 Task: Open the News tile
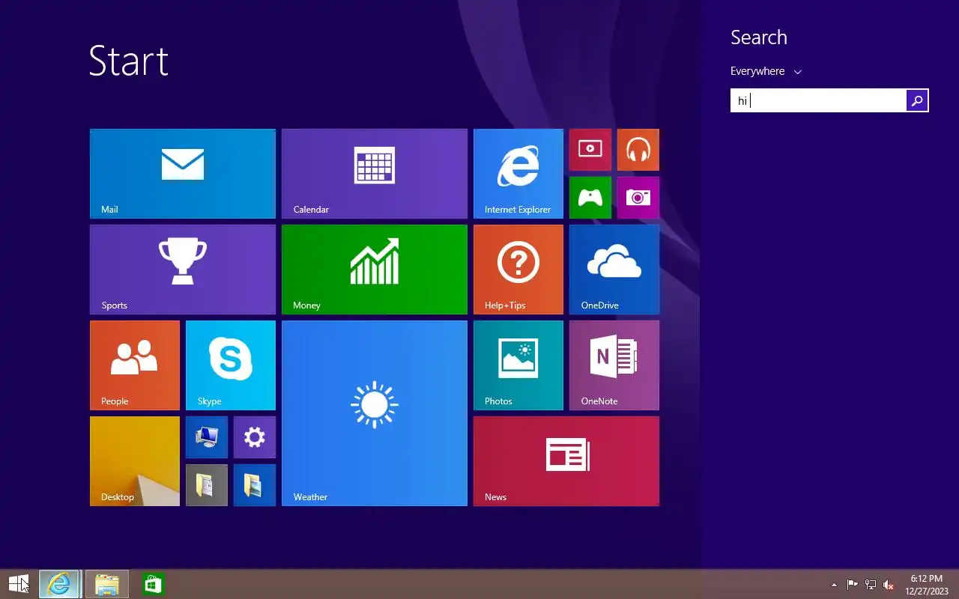566,461
